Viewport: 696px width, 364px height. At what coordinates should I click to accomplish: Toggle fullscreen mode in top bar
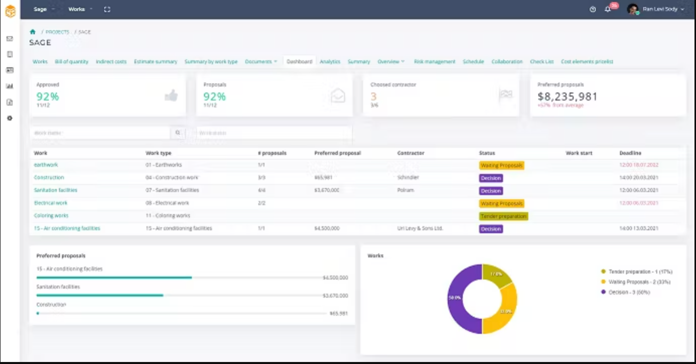coord(107,9)
